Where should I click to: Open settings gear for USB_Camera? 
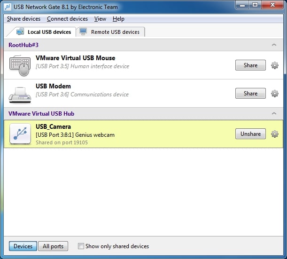(275, 134)
